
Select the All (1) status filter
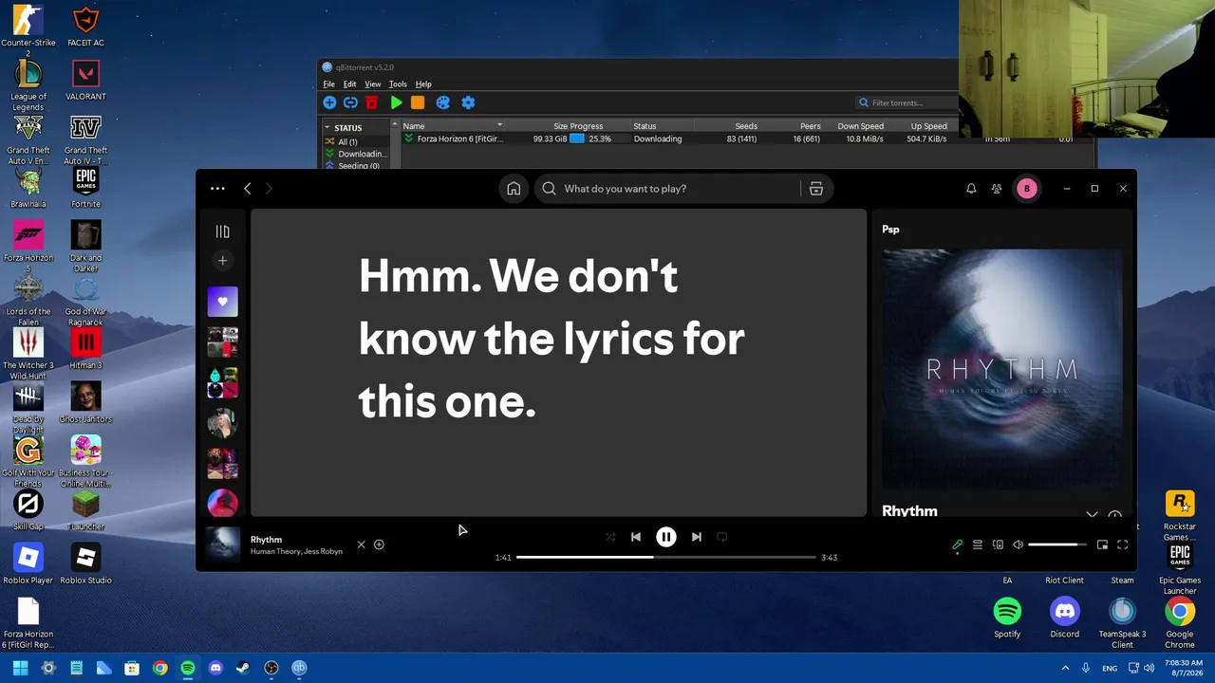[x=347, y=141]
